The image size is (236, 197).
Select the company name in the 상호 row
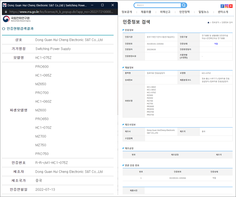point(69,40)
